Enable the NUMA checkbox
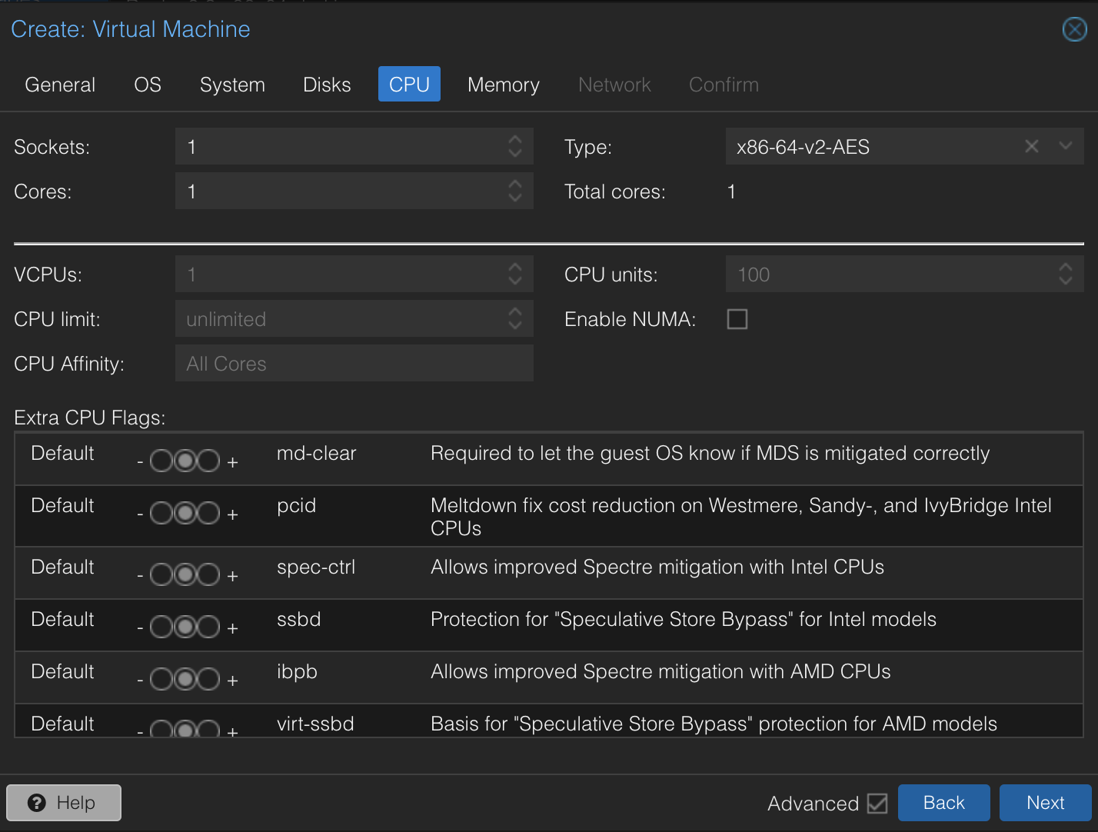This screenshot has height=832, width=1098. [x=737, y=318]
